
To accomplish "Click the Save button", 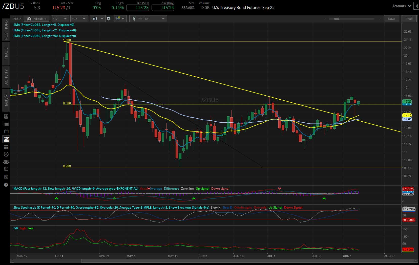I will point(391,18).
